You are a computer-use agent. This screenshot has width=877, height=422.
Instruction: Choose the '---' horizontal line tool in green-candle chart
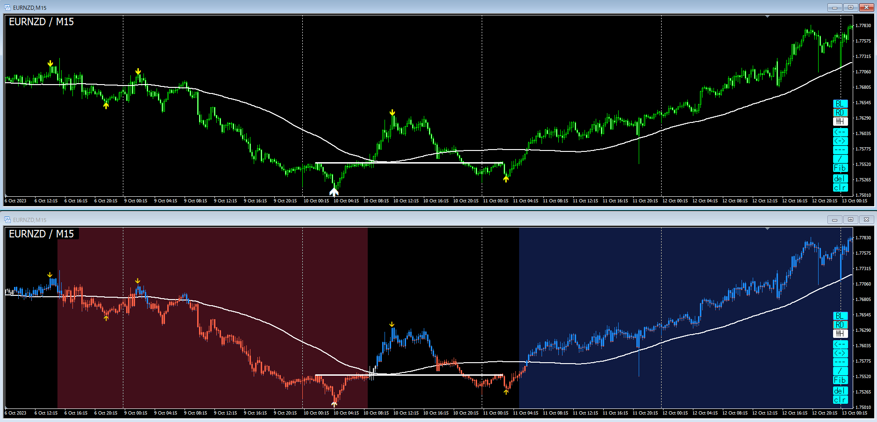pos(840,150)
